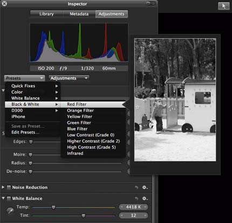Switch to the Library tab
232x223 pixels.
(x=46, y=14)
